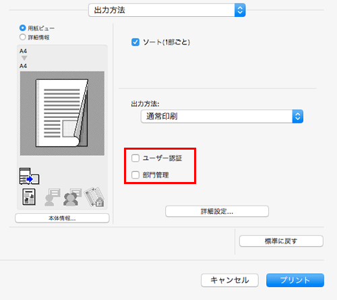Click the 標準に戻す button
337x300 pixels.
(281, 241)
